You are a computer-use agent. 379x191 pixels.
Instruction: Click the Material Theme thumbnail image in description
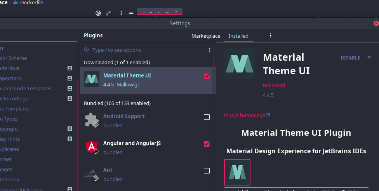click(x=237, y=172)
